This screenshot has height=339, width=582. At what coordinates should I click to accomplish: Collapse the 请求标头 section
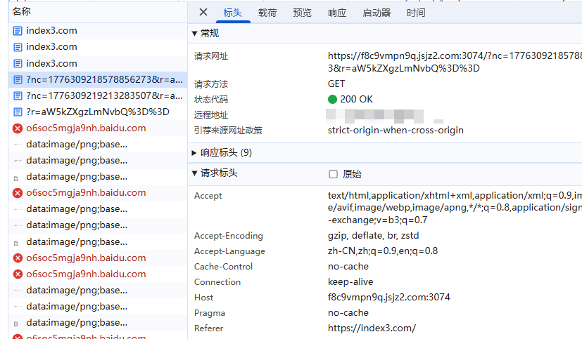(x=195, y=173)
